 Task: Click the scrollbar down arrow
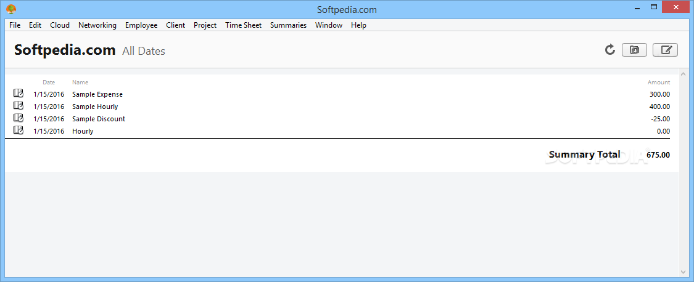tap(683, 272)
